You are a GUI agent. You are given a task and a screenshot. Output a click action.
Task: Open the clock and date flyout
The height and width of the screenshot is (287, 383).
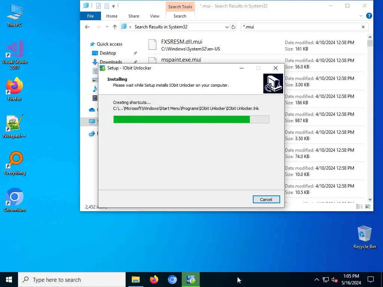tap(351, 280)
